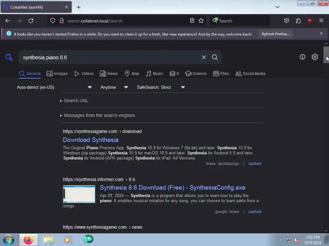The image size is (329, 246).
Task: Switch to the Social Media category
Action: [250, 74]
